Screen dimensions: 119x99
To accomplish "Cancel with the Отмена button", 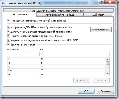I will (x=105, y=91).
